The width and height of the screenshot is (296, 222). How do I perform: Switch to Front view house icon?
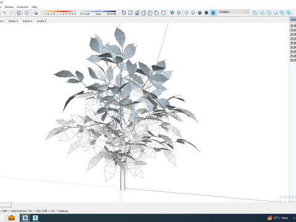(137, 13)
